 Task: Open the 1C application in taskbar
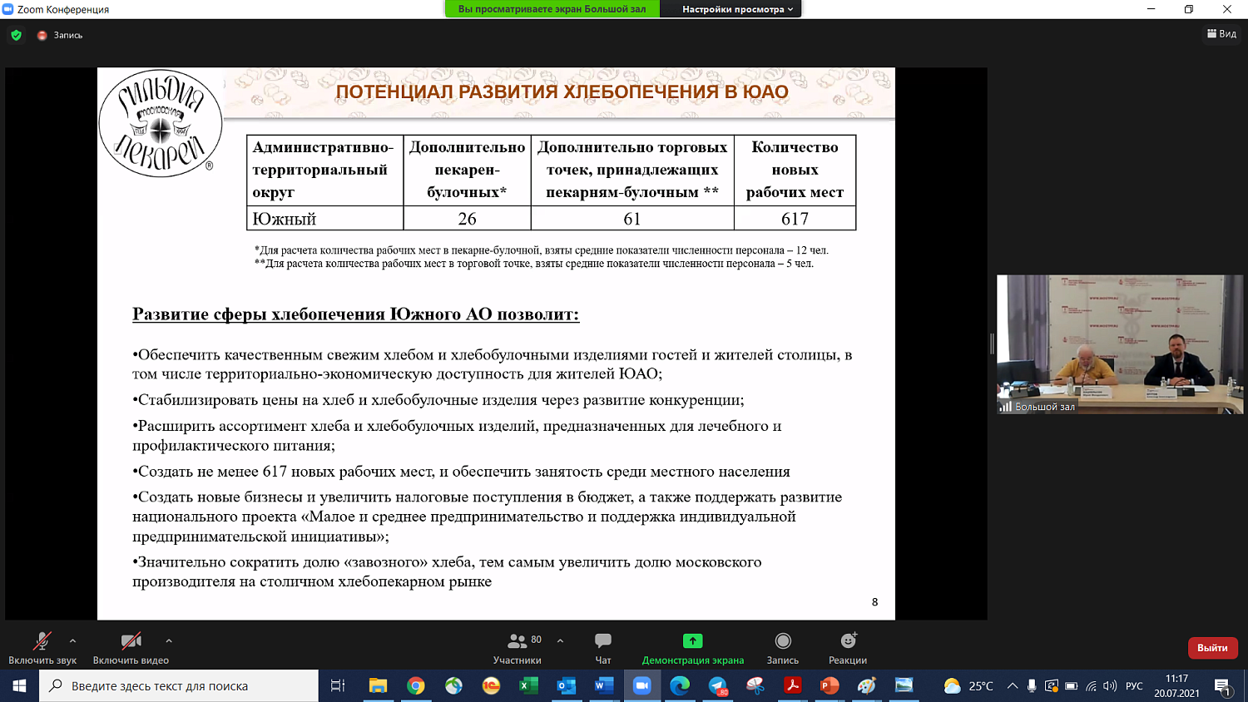[x=491, y=685]
